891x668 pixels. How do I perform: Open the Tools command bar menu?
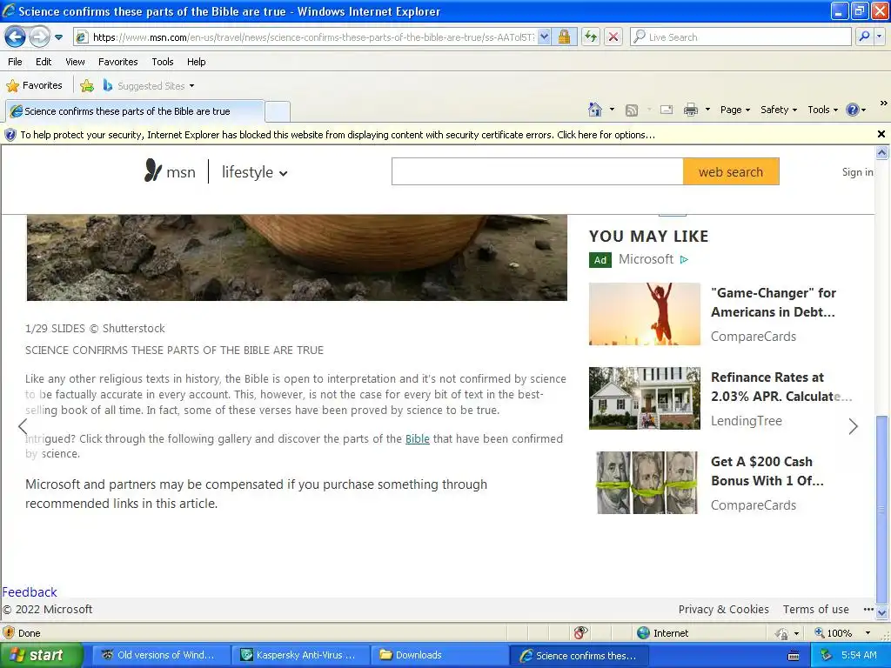(x=823, y=110)
